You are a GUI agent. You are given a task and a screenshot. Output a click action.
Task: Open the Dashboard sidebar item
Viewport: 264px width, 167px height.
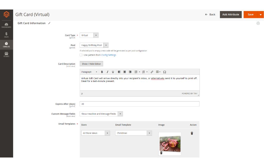(6, 25)
